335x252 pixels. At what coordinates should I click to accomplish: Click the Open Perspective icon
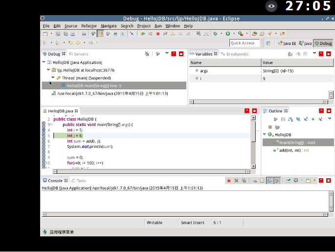(x=268, y=43)
